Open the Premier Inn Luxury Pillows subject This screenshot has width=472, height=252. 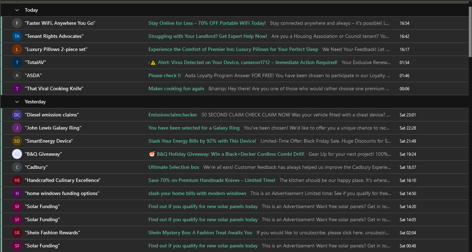point(233,50)
